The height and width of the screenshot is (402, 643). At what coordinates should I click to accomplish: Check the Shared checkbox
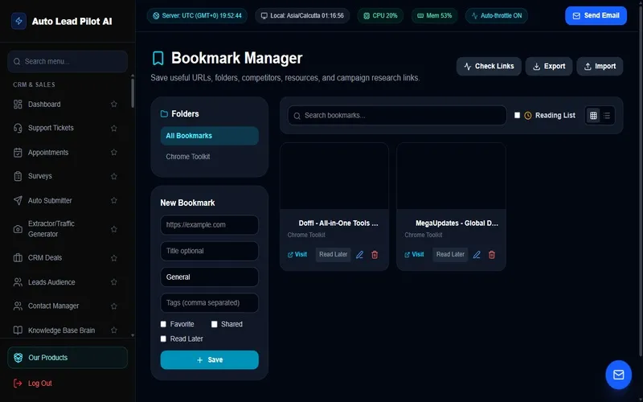(x=214, y=324)
